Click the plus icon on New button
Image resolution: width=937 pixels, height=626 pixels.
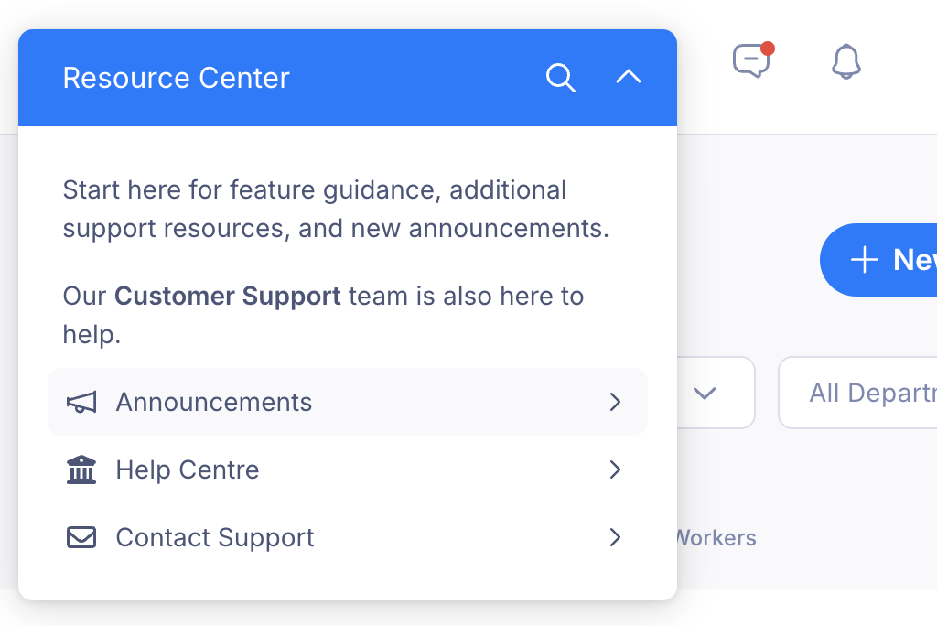864,260
